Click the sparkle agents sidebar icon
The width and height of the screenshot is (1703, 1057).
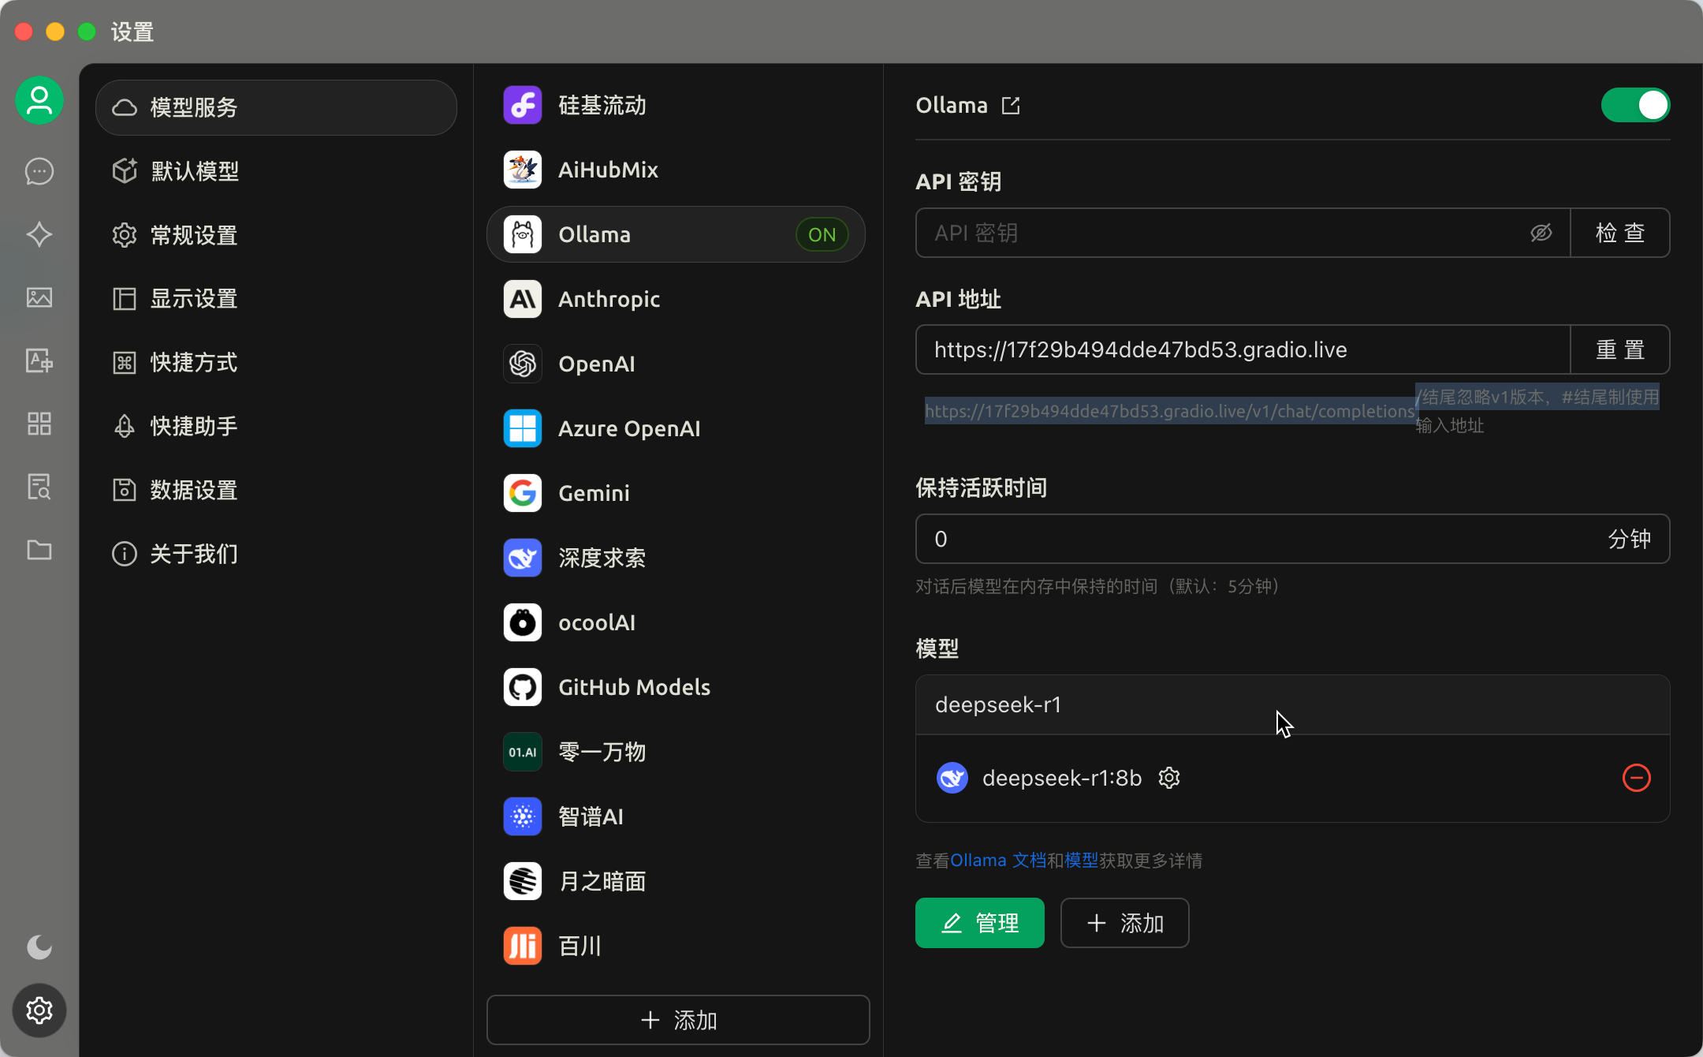[x=39, y=234]
